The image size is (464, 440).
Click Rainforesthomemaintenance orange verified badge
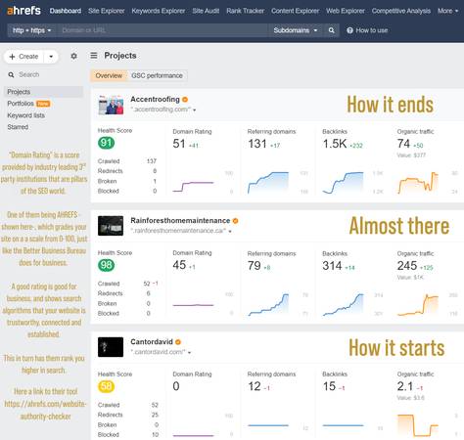236,221
